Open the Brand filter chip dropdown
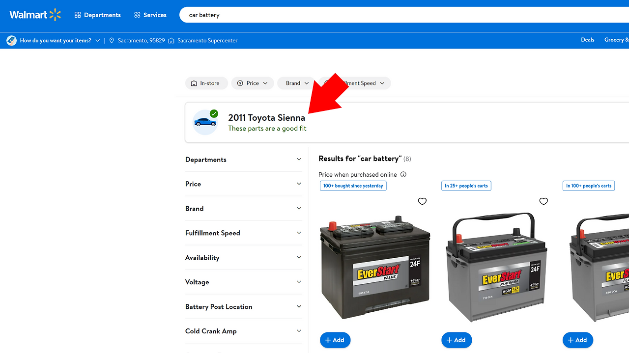629x353 pixels. [x=296, y=83]
